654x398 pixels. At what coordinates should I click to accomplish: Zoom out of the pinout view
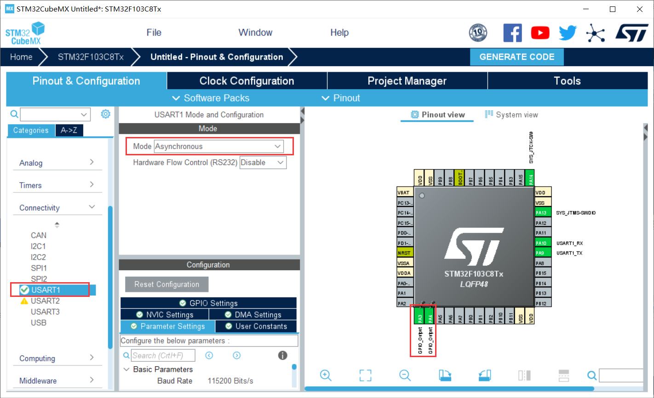coord(405,375)
